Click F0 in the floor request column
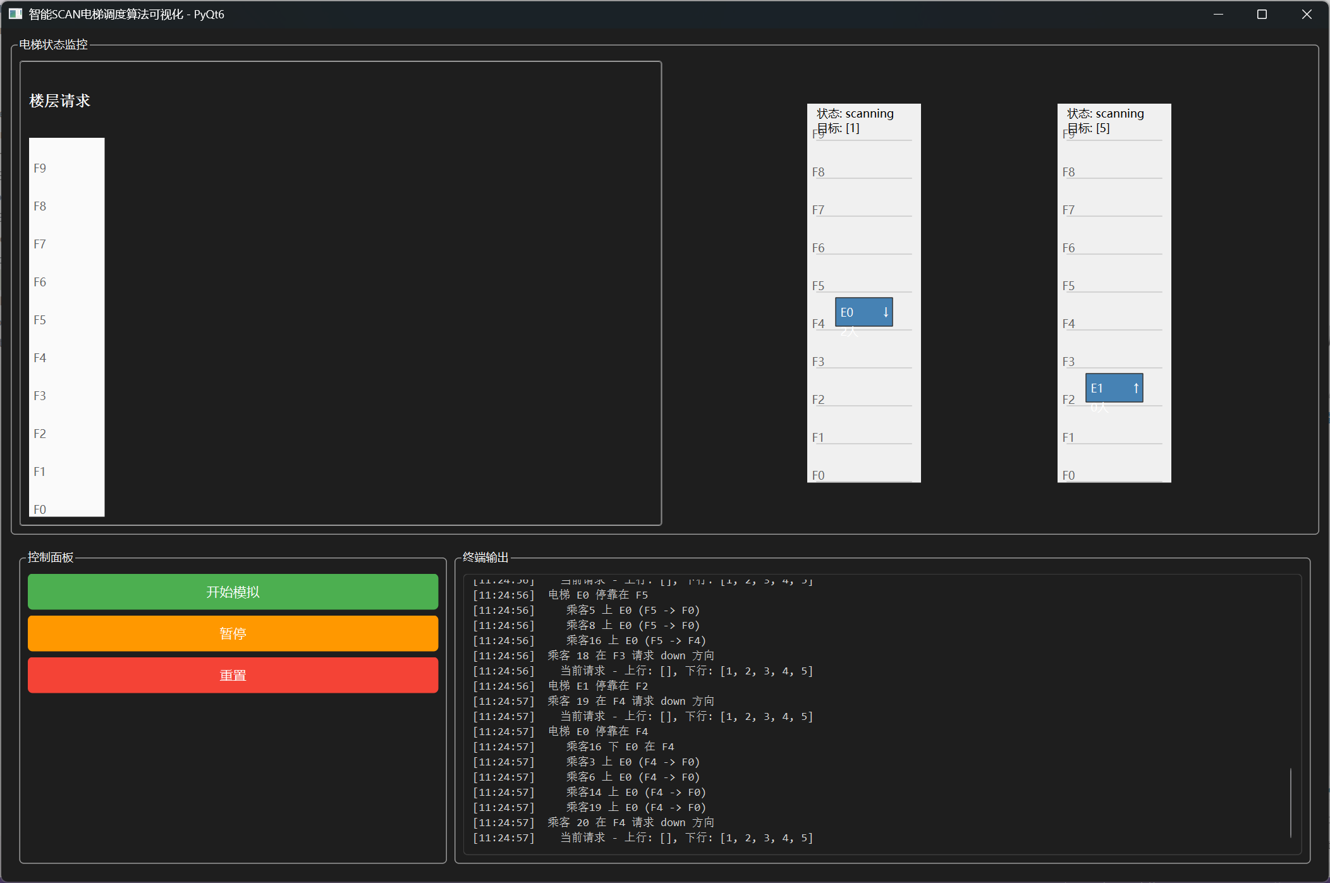 (40, 509)
